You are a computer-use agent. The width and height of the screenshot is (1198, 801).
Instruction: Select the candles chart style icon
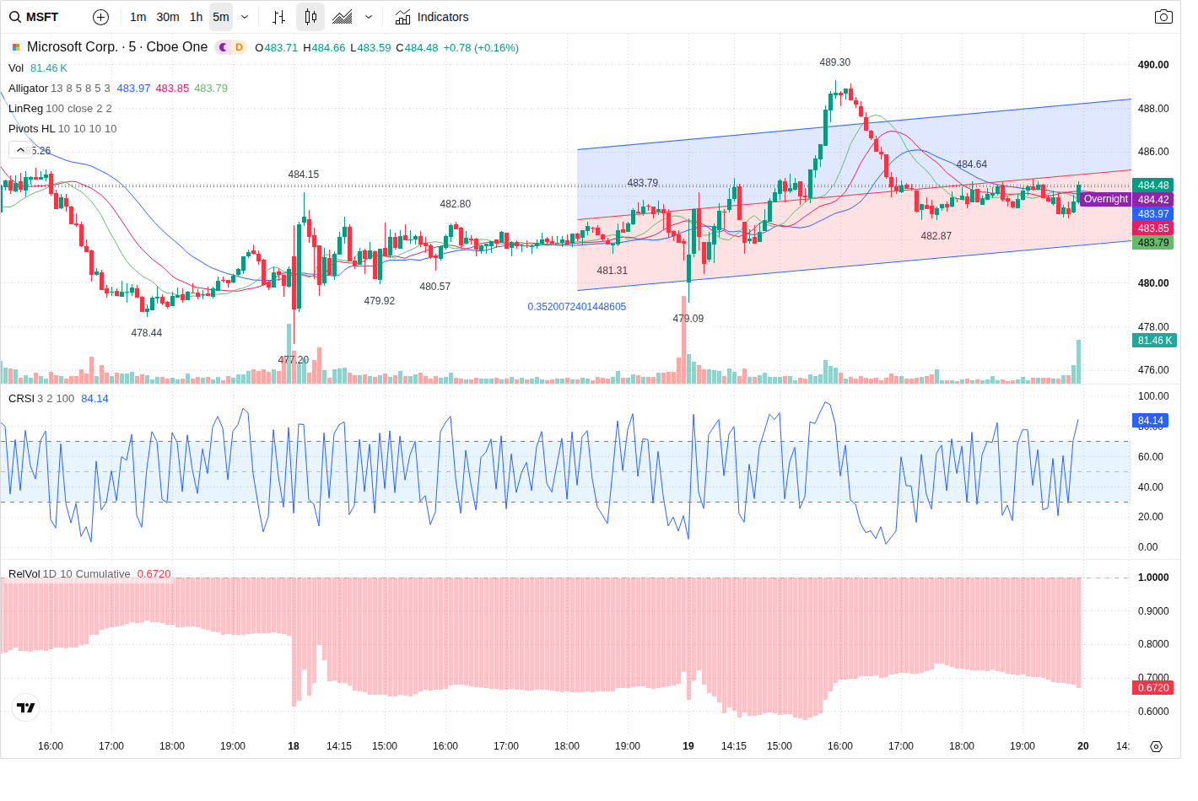pyautogui.click(x=310, y=17)
